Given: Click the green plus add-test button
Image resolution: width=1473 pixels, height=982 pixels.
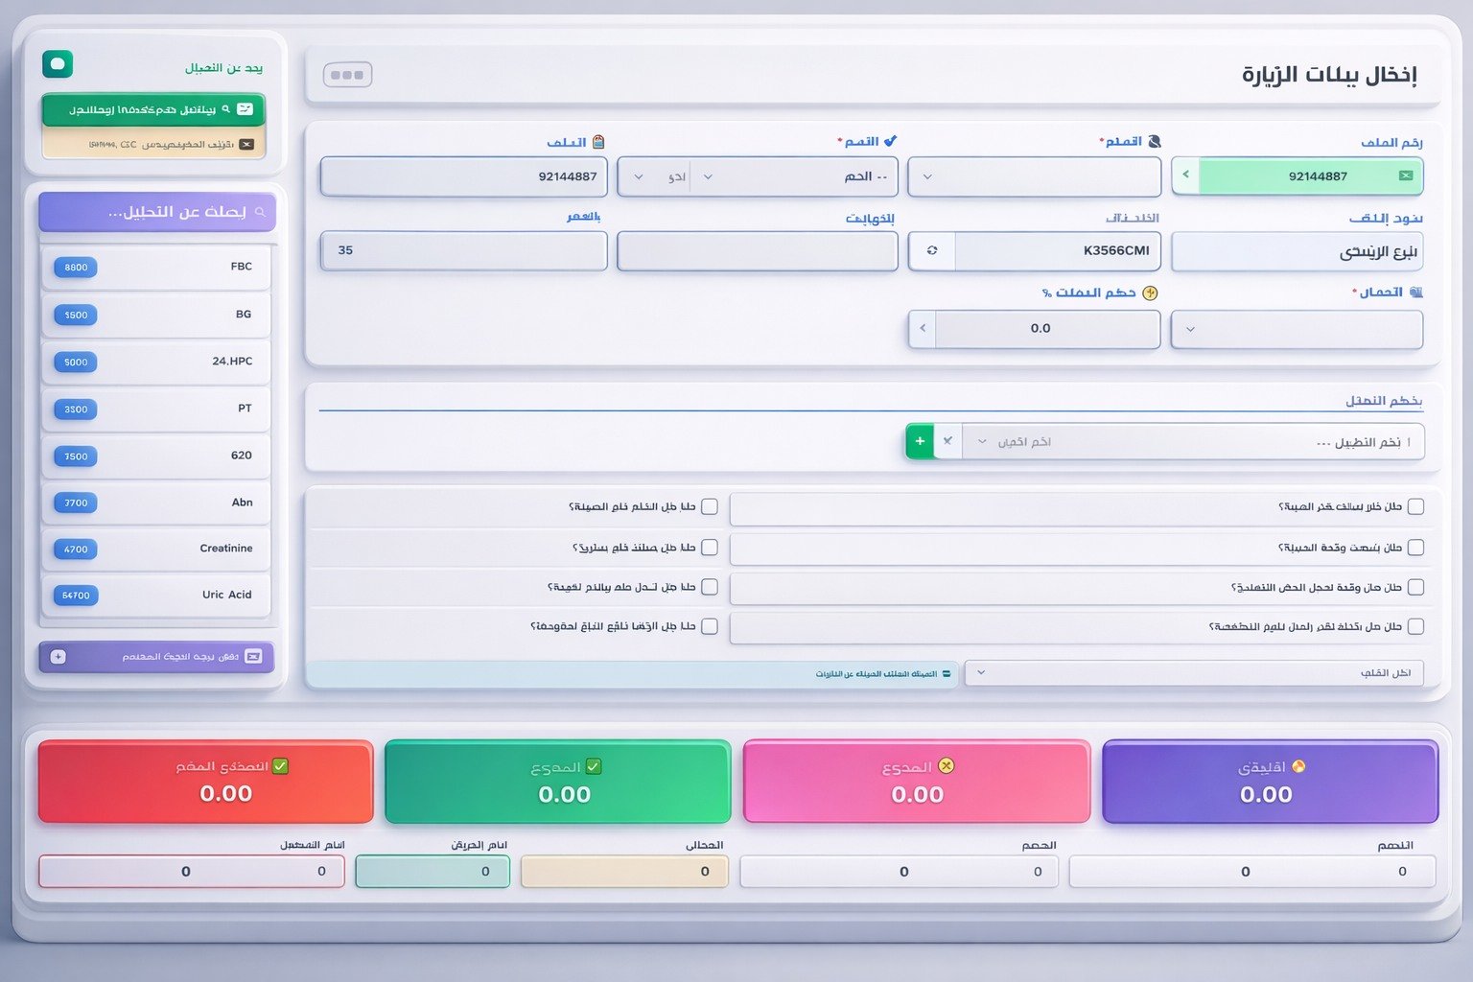Looking at the screenshot, I should (920, 441).
